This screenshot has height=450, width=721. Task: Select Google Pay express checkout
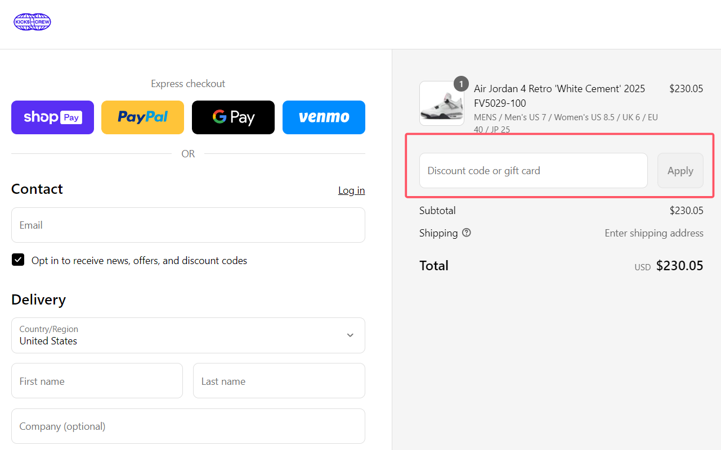(x=233, y=117)
